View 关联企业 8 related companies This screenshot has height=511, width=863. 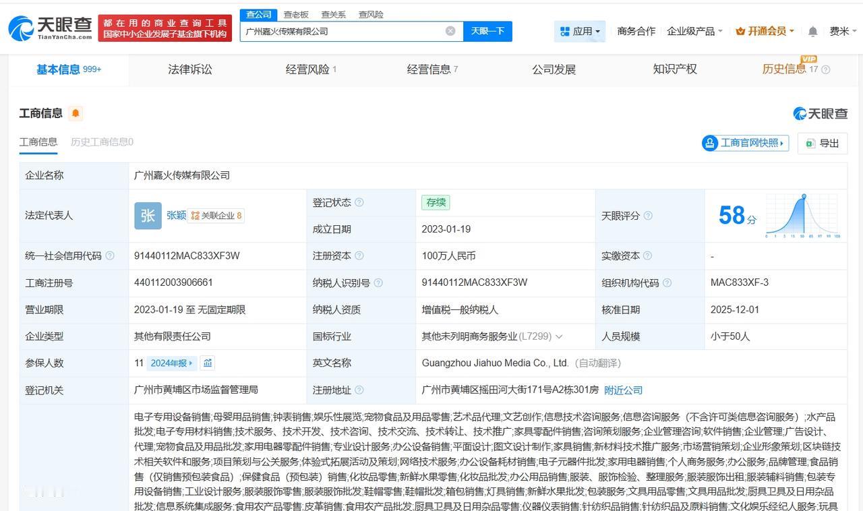point(216,216)
